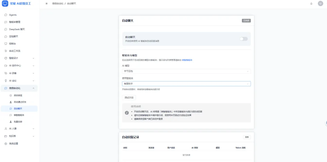Screen dimensions: 327x162
Task: Click the 智能体管理 sidebar icon
Action: pos(6,22)
